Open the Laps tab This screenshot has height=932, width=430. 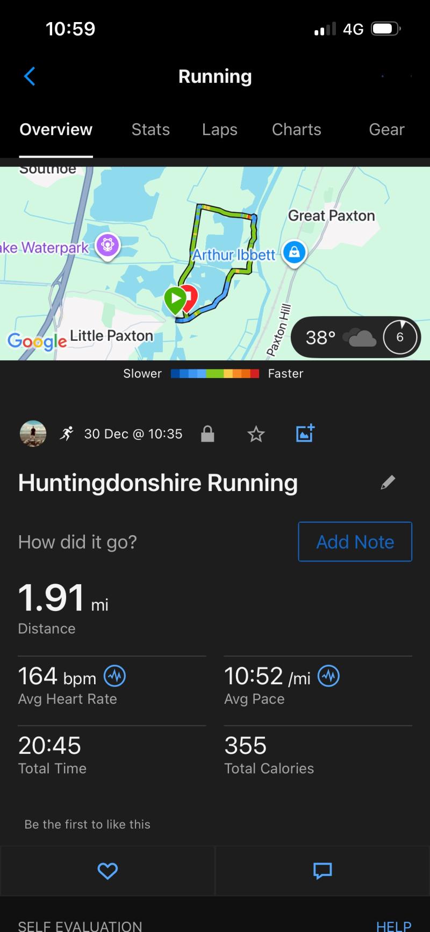click(x=219, y=130)
